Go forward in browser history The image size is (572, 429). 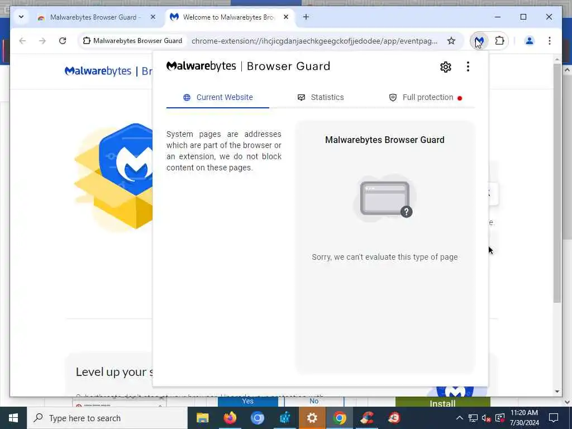tap(42, 41)
